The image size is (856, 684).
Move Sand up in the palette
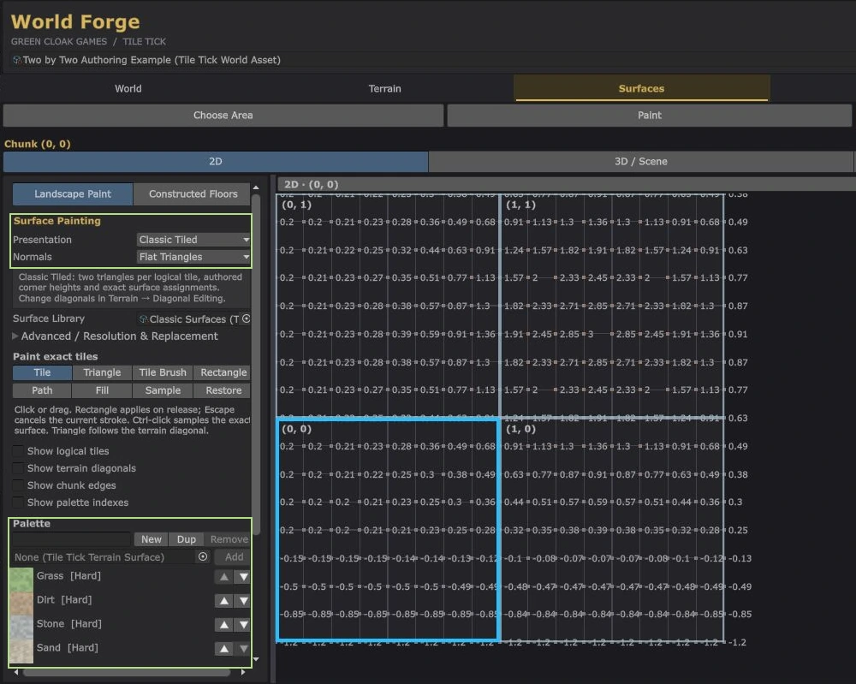(223, 649)
